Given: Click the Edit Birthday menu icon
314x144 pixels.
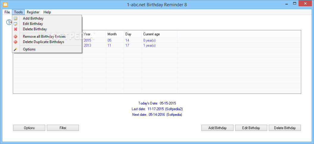Looking at the screenshot, I should click(15, 24).
